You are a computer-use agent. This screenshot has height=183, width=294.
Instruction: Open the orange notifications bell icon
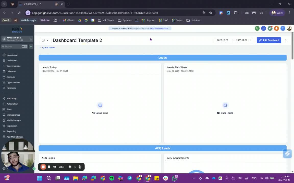[276, 28]
